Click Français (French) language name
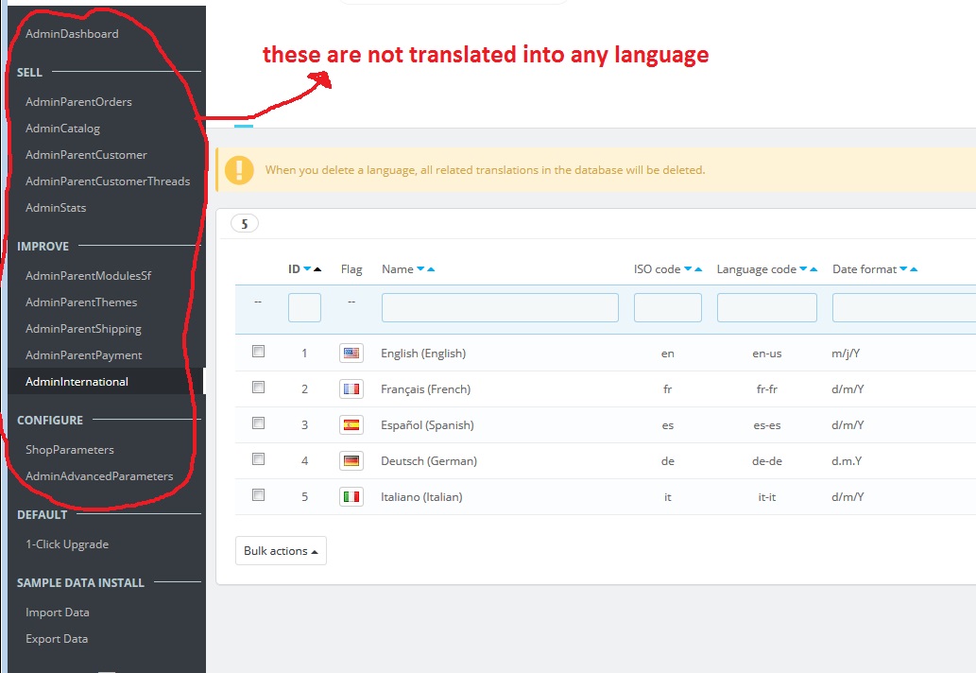 pos(426,389)
